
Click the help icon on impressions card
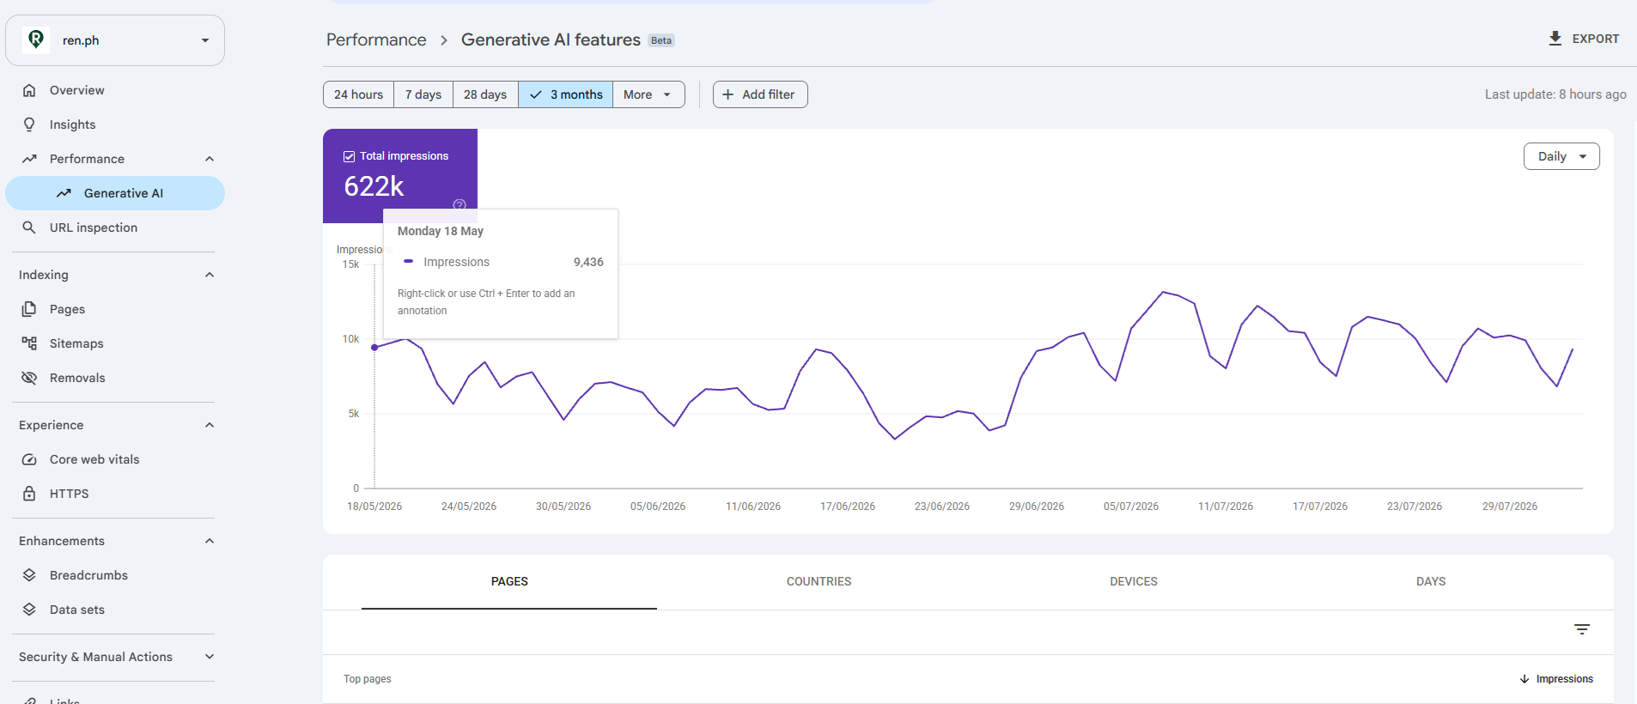pyautogui.click(x=459, y=204)
